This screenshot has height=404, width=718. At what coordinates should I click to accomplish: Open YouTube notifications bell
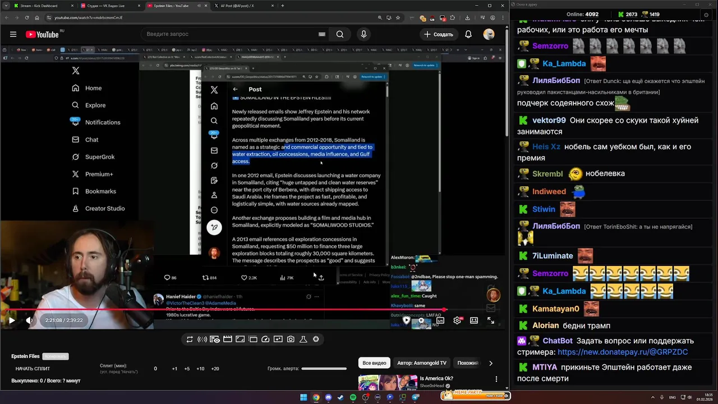(468, 34)
